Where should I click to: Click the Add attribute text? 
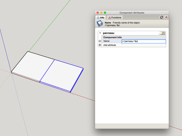click(110, 45)
